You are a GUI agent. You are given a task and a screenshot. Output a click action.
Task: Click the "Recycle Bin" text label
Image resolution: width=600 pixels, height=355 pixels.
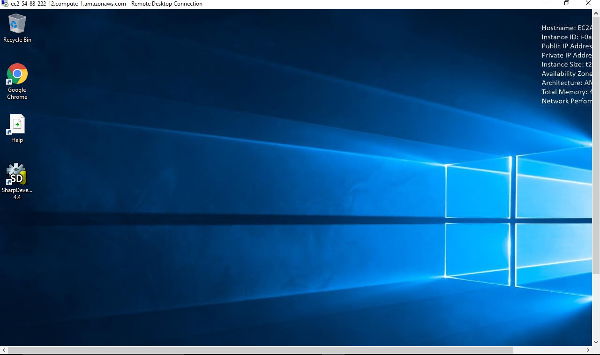(x=17, y=40)
